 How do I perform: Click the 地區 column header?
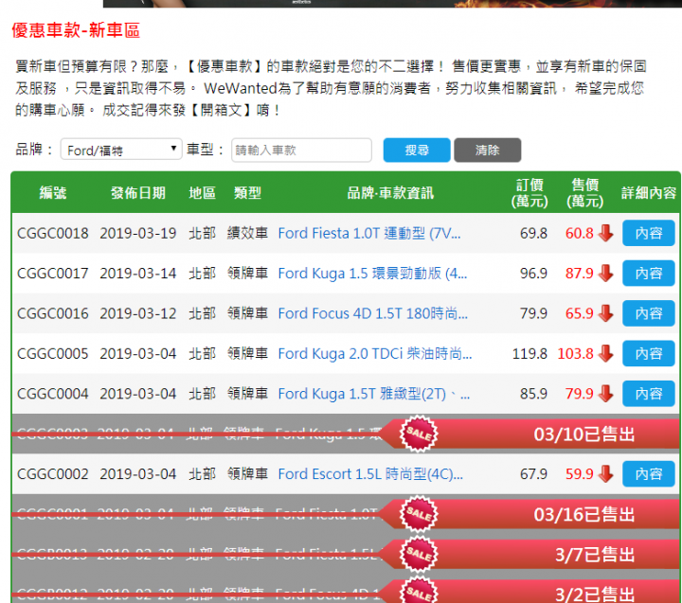203,192
